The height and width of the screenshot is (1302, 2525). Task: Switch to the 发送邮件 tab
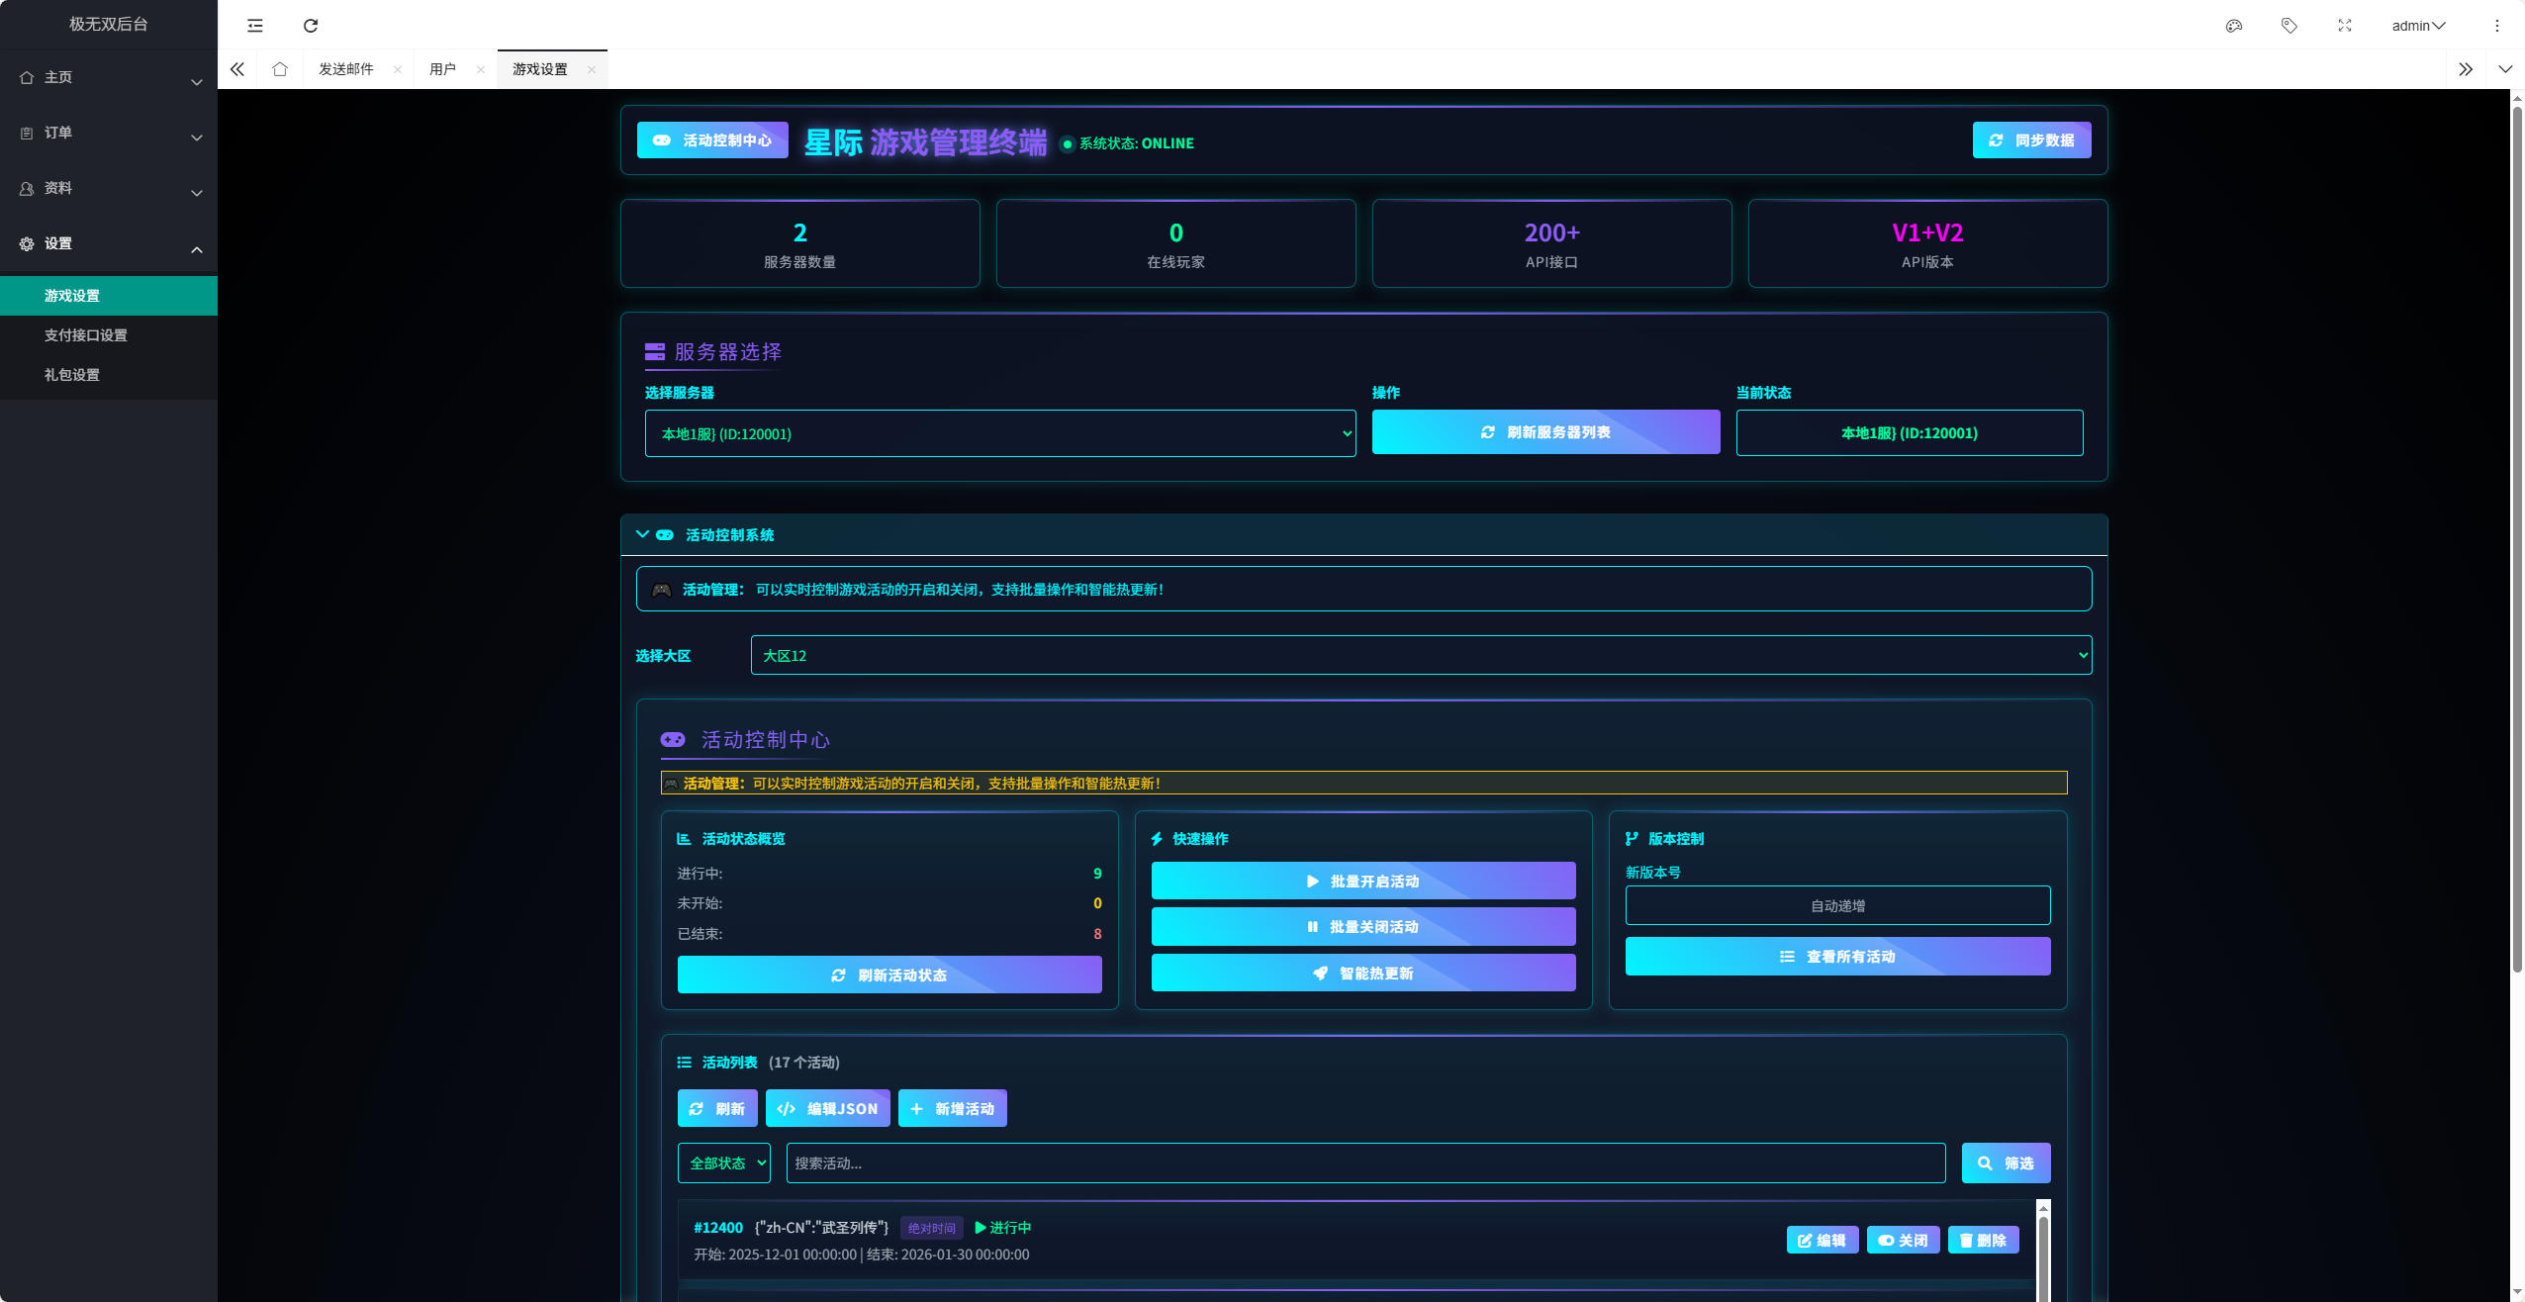(346, 69)
